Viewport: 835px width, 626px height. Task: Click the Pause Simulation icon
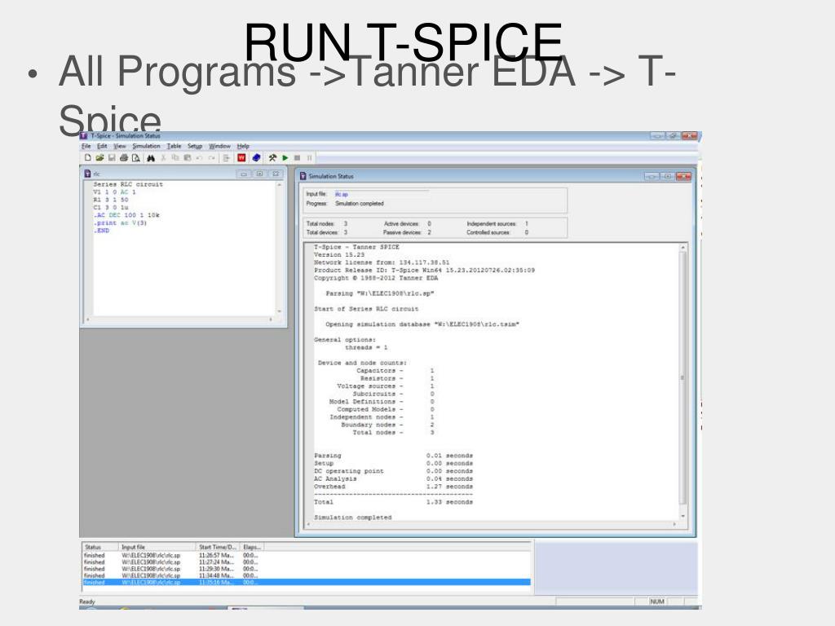click(x=309, y=157)
